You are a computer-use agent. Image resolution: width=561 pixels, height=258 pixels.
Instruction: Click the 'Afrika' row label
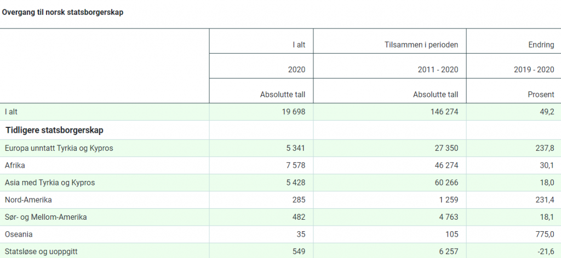(x=15, y=165)
